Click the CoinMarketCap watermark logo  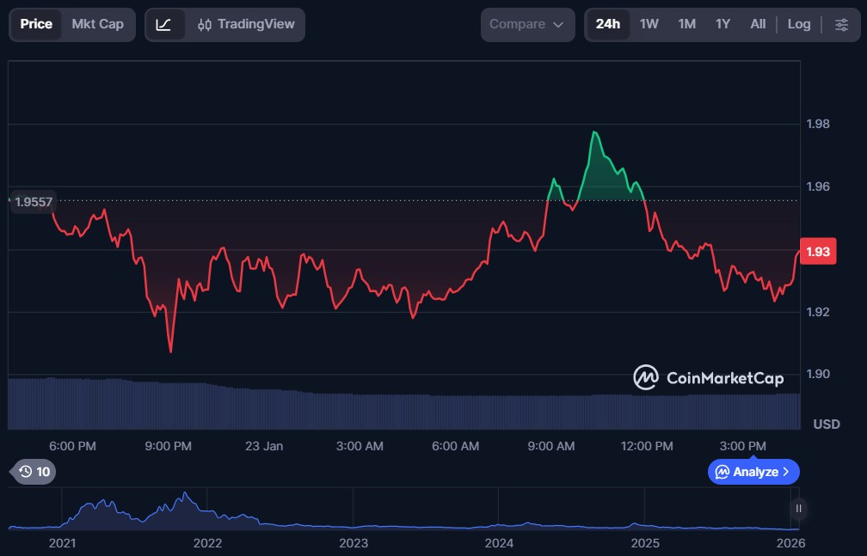(x=709, y=378)
